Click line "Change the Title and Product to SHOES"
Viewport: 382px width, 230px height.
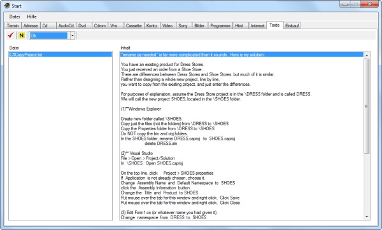tap(159, 193)
